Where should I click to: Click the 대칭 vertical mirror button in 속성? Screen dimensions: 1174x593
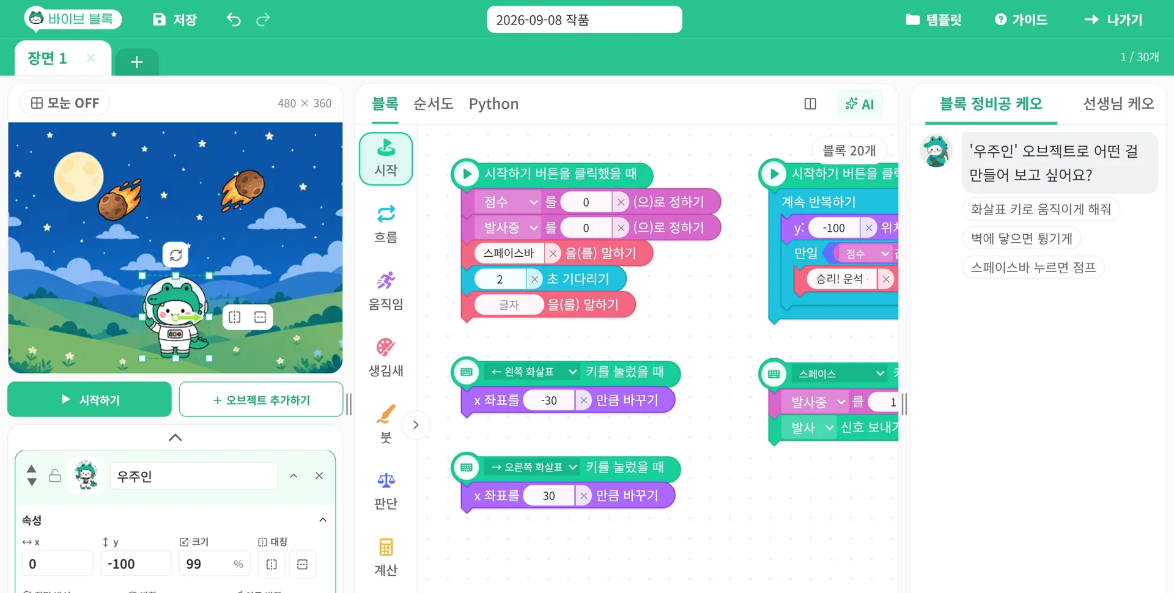point(303,564)
